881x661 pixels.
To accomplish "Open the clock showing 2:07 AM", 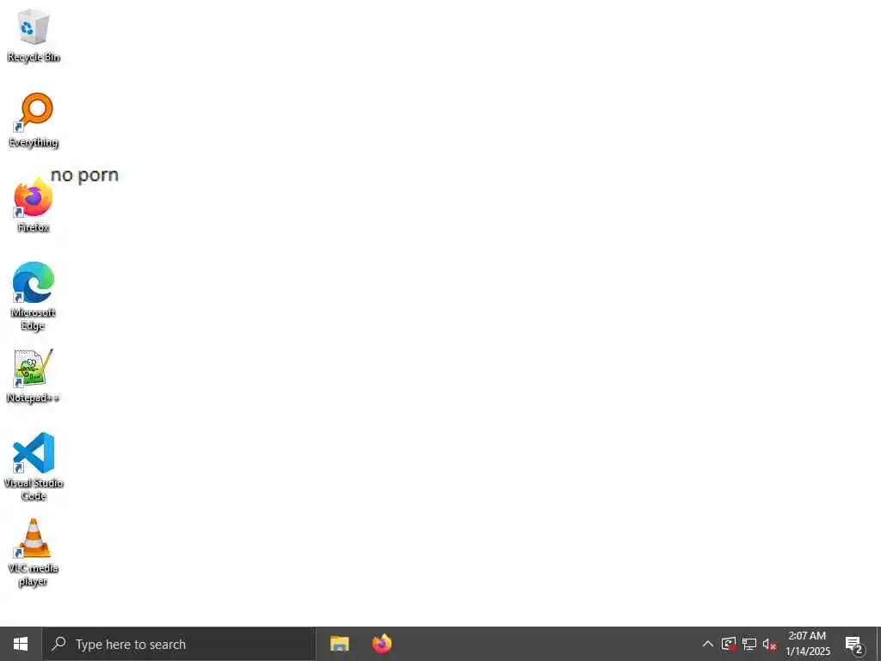I will [x=807, y=644].
